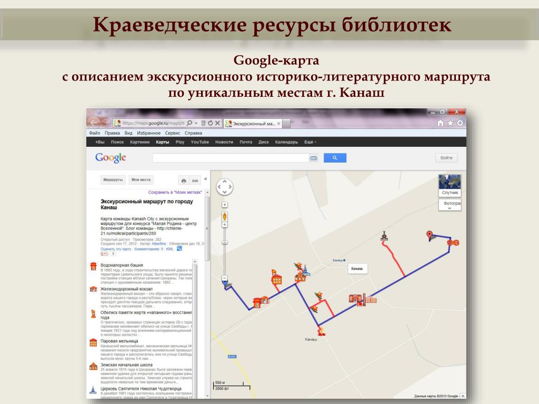
Task: Click the KML feed icon
Action: pyautogui.click(x=179, y=249)
